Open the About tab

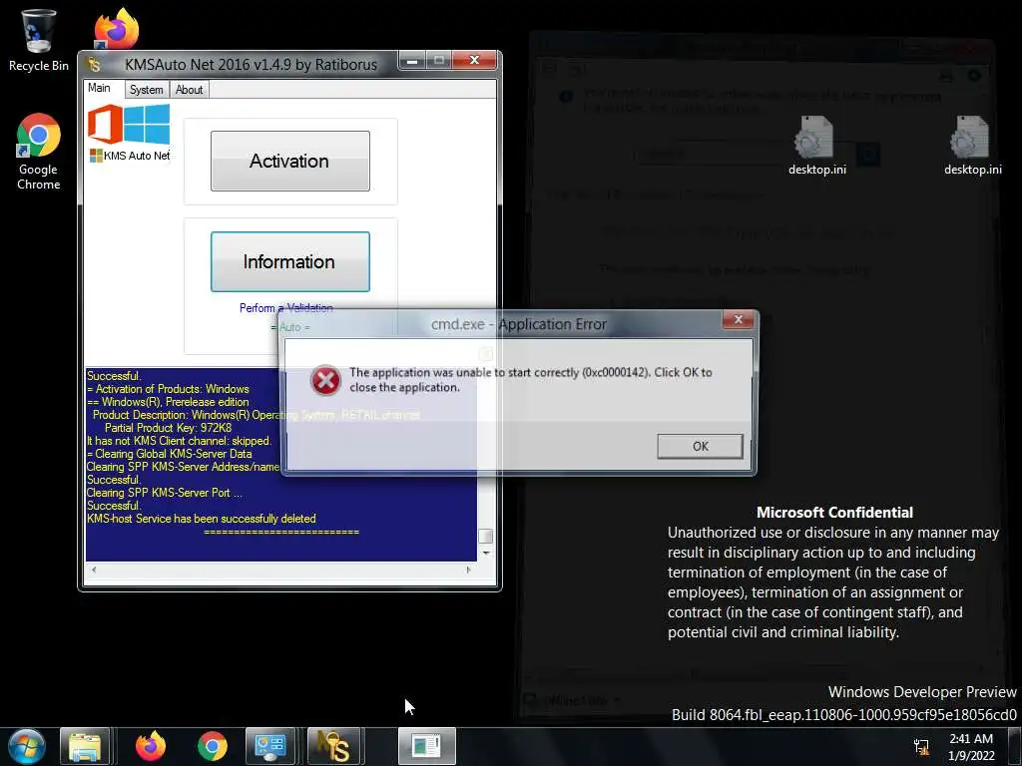click(189, 89)
